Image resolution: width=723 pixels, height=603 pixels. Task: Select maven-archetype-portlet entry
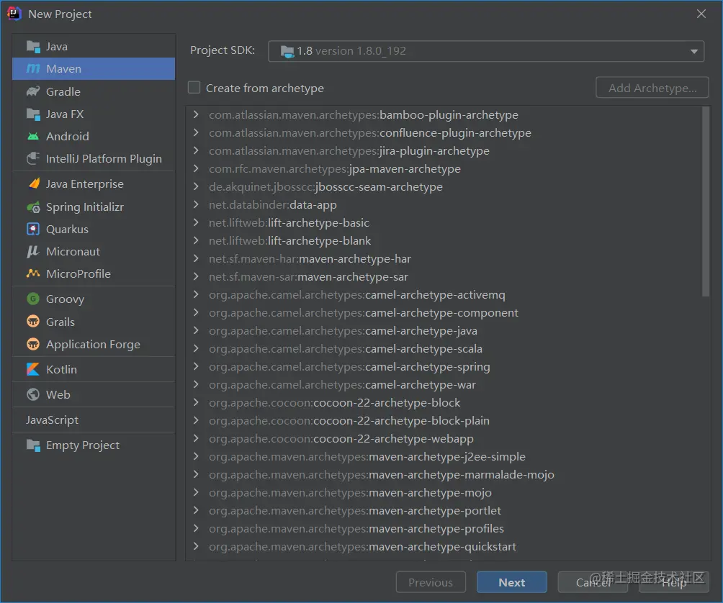coord(354,510)
